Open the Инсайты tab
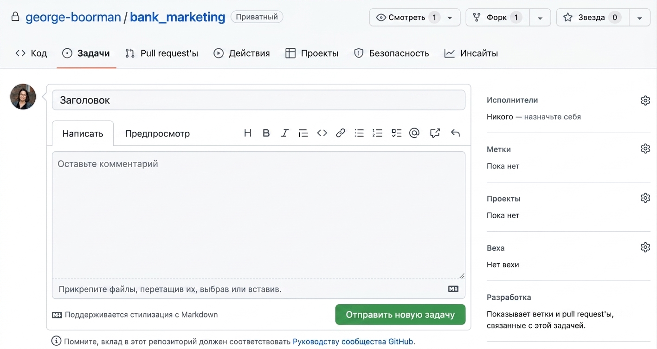This screenshot has width=657, height=349. point(471,53)
